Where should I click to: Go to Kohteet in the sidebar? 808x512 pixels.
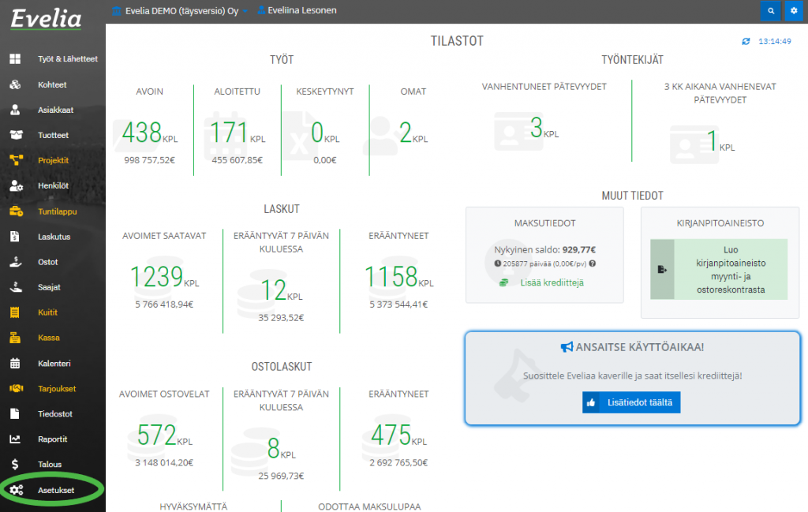pyautogui.click(x=53, y=84)
